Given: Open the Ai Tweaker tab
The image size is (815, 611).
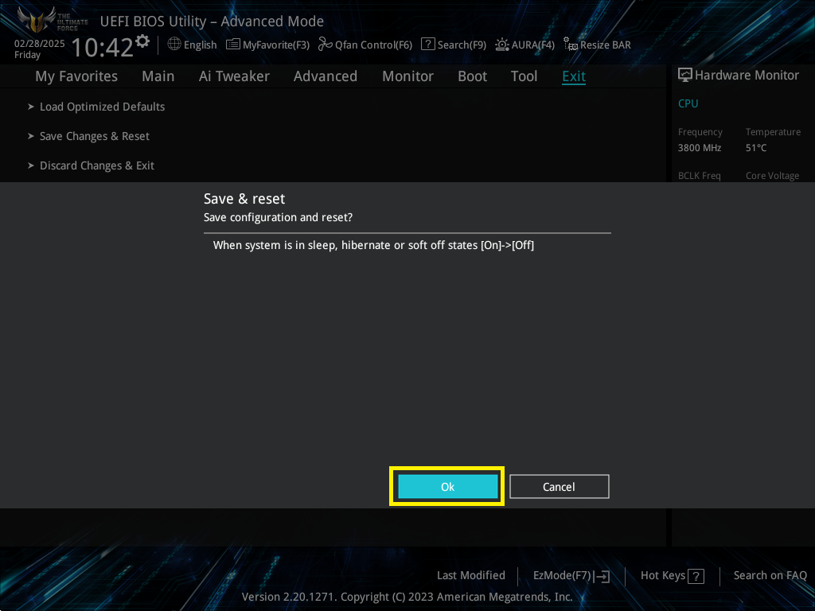Looking at the screenshot, I should (x=234, y=76).
